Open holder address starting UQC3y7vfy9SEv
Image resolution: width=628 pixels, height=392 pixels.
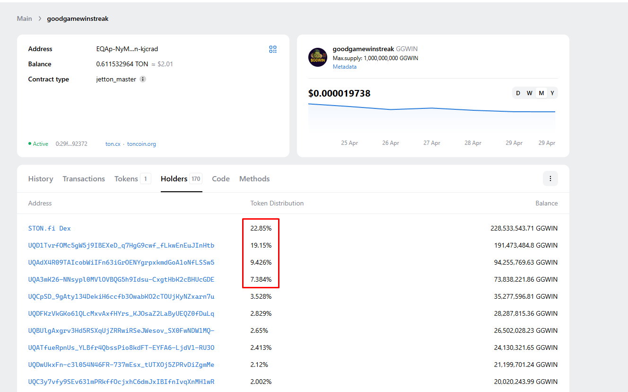click(x=122, y=382)
